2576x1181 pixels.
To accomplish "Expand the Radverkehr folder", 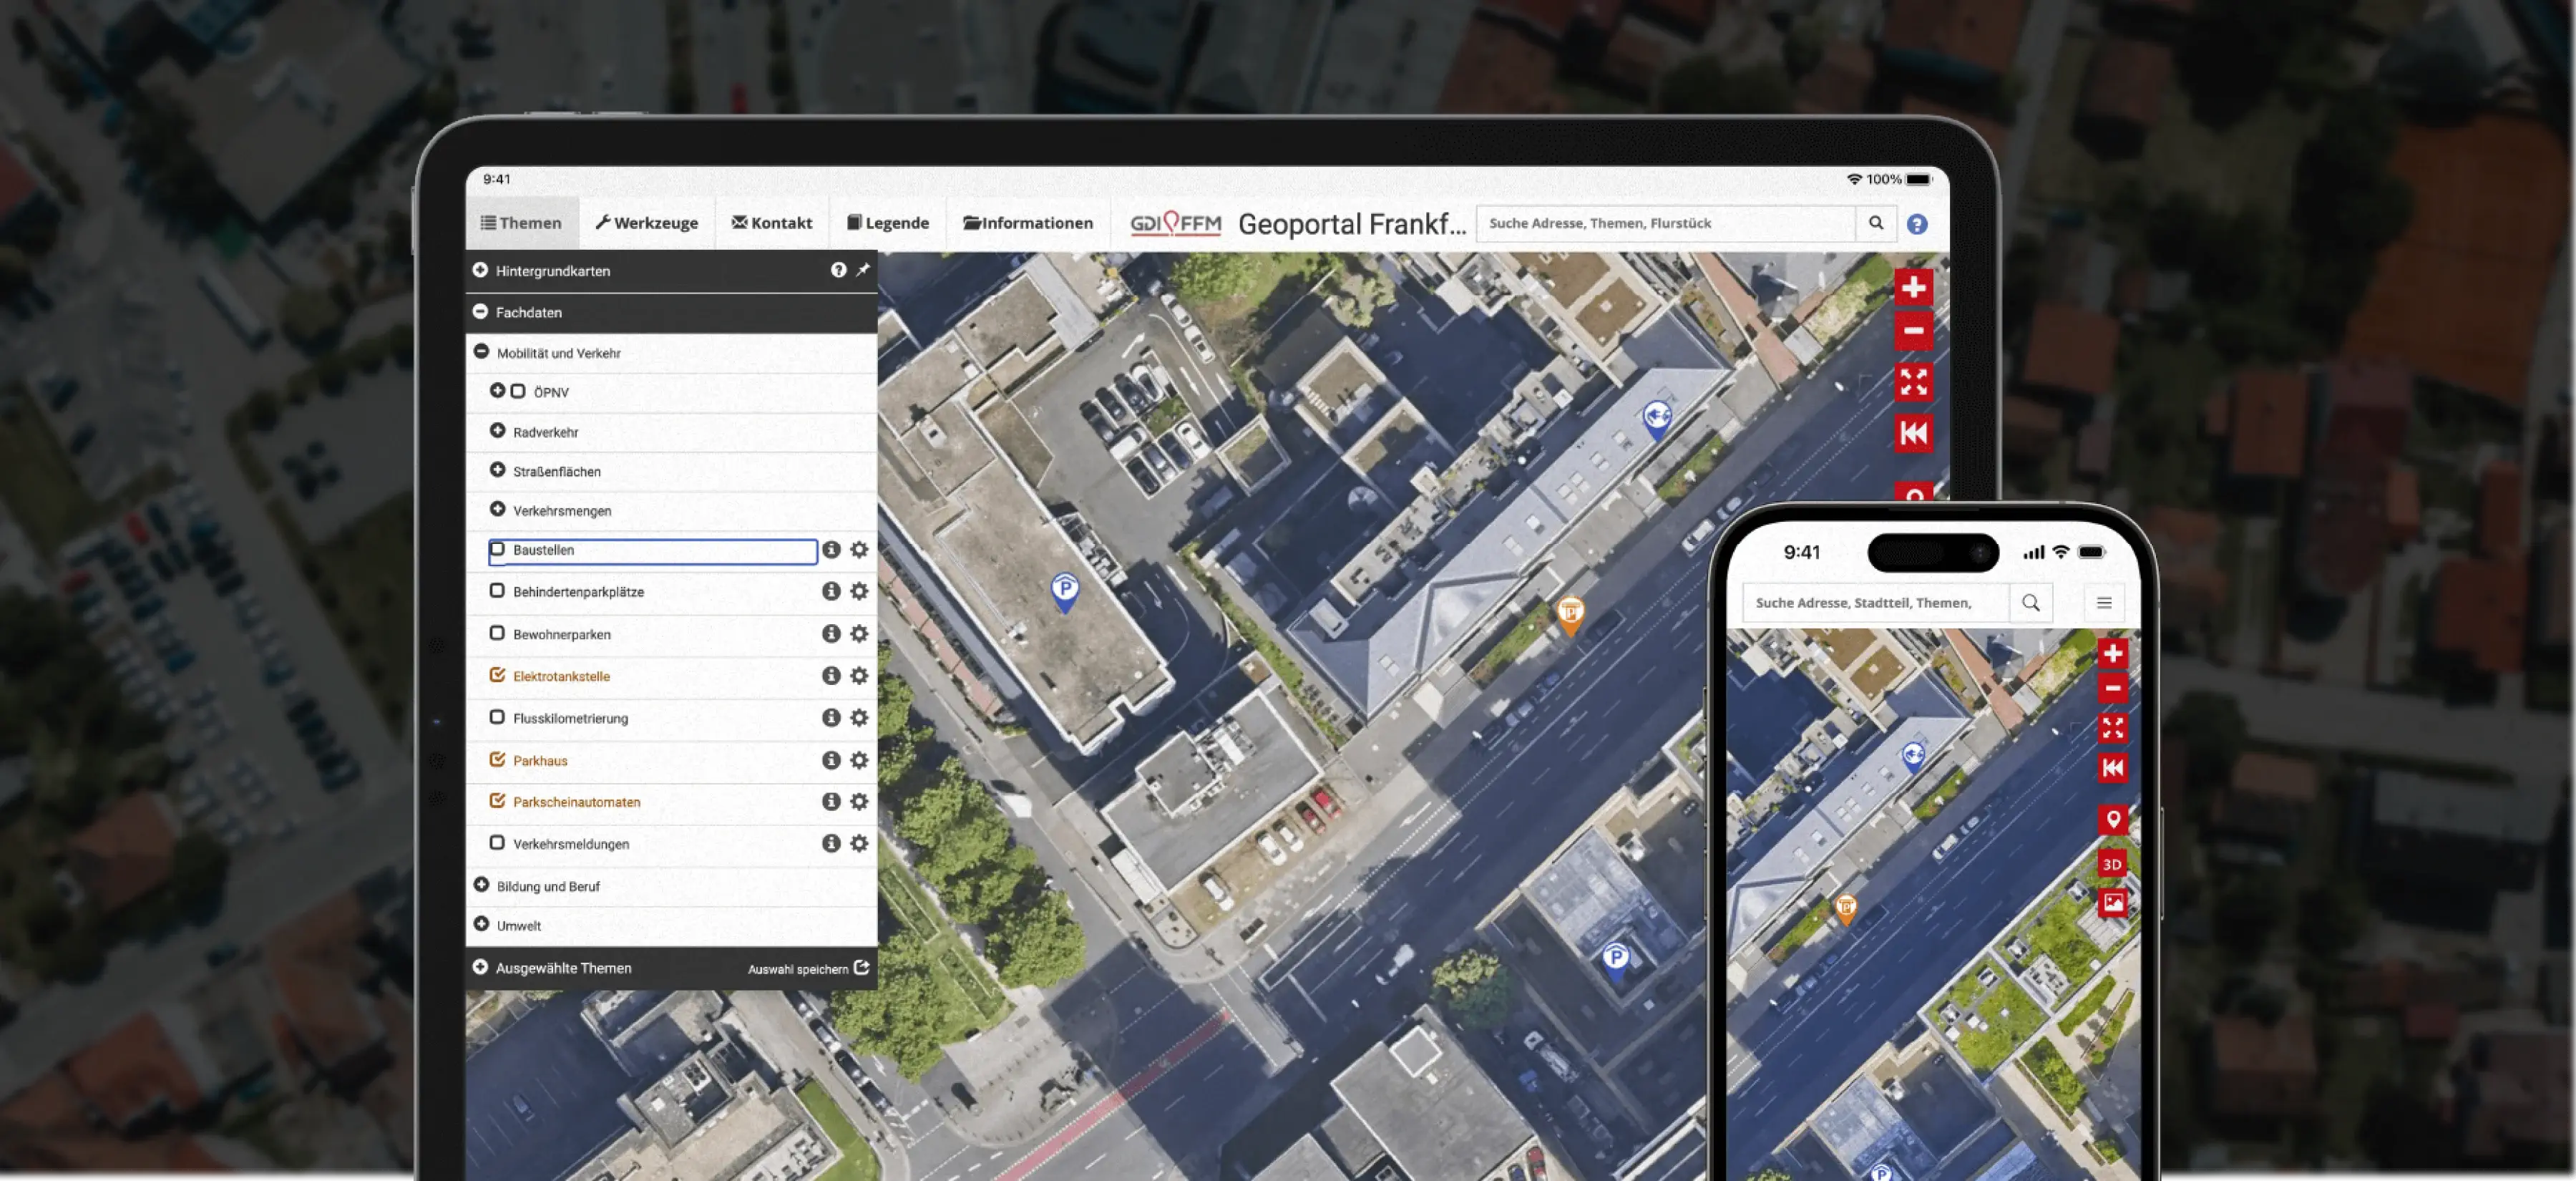I will pyautogui.click(x=497, y=431).
